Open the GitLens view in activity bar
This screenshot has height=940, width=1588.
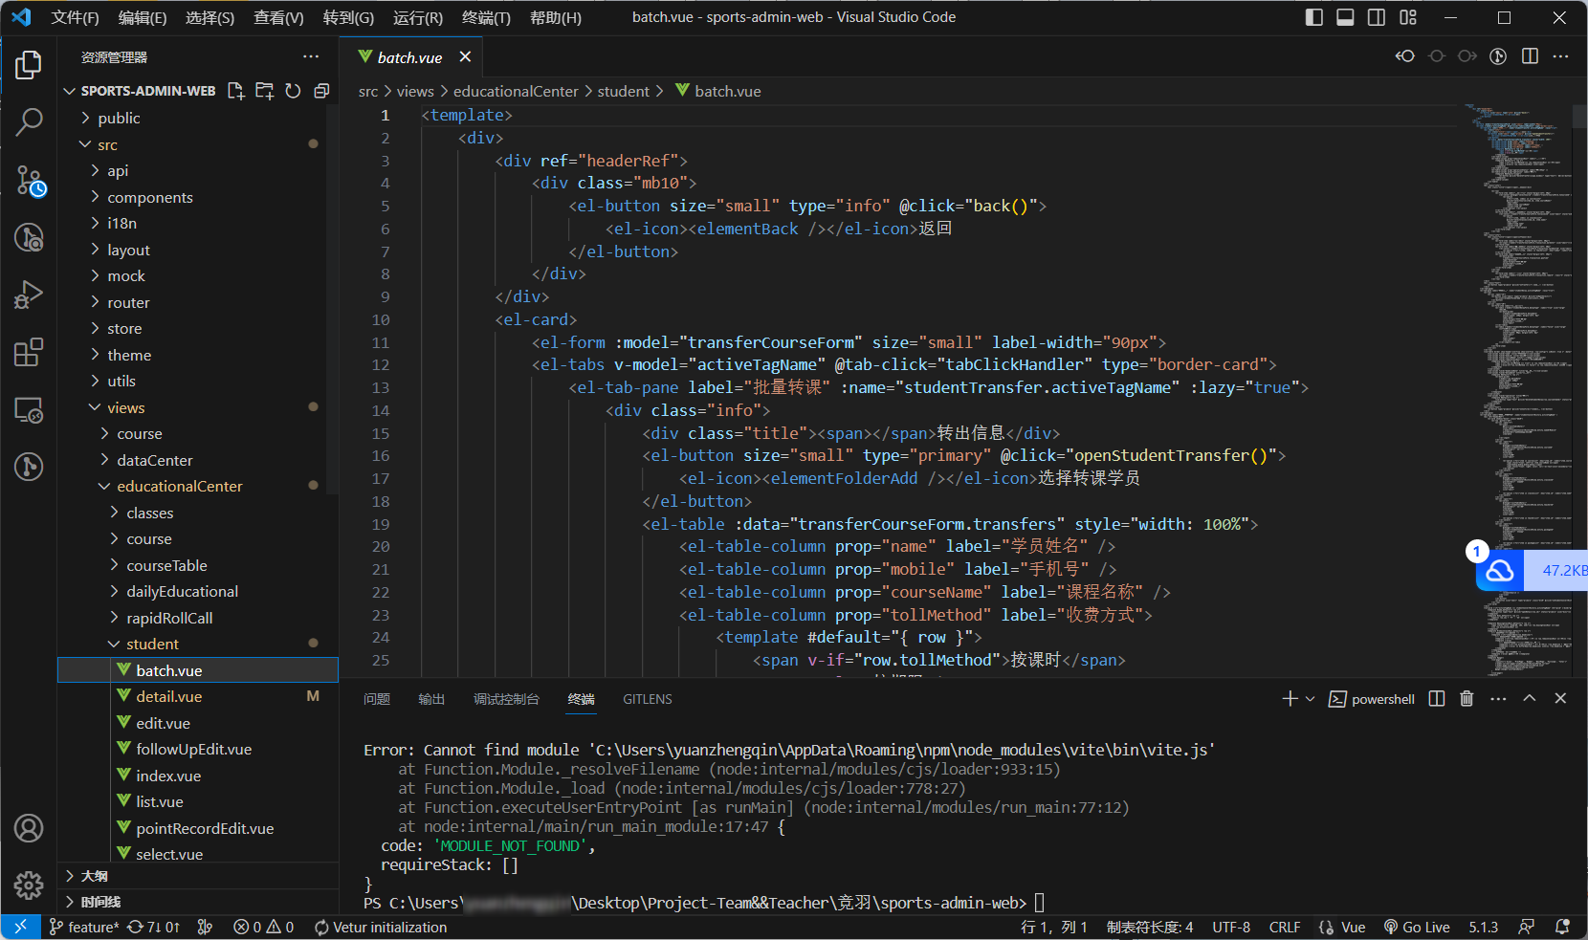tap(29, 467)
